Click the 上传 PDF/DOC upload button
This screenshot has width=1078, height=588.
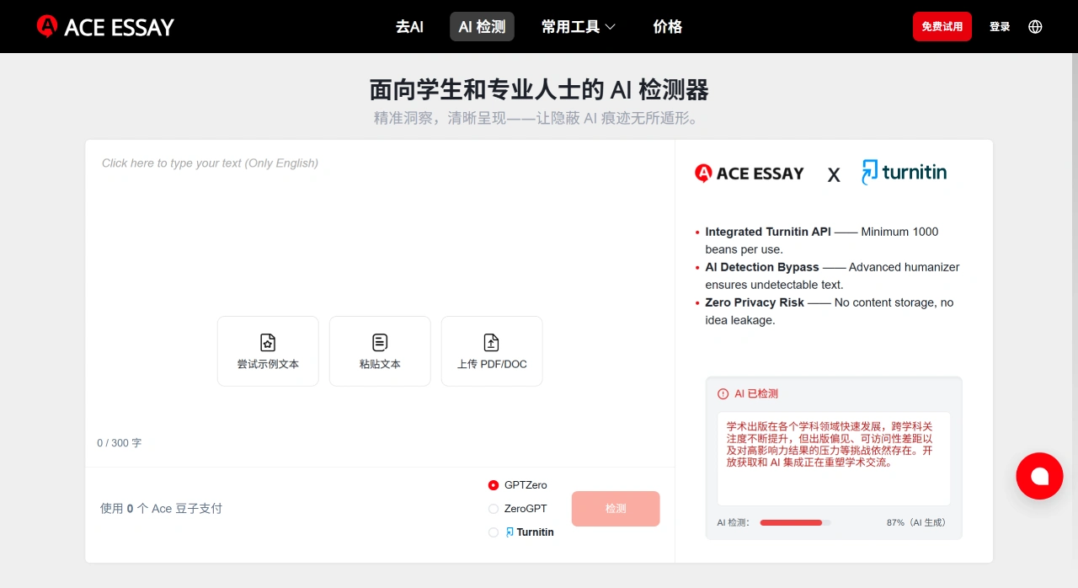point(492,351)
